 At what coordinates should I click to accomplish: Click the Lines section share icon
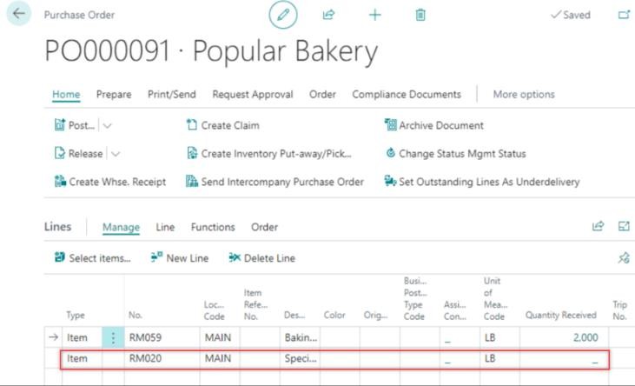598,227
